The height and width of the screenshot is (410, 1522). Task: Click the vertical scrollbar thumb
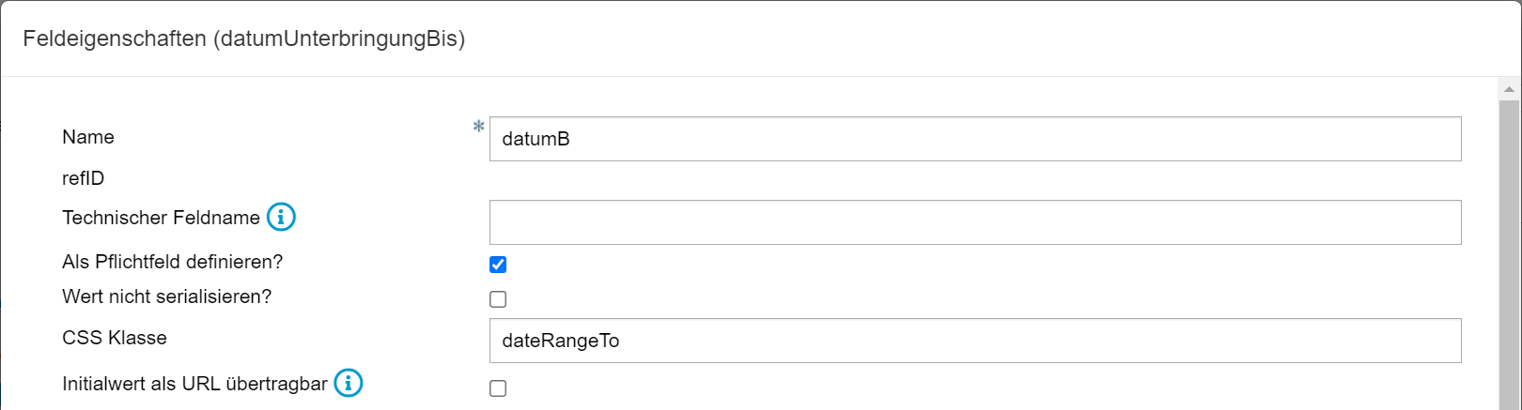1509,253
